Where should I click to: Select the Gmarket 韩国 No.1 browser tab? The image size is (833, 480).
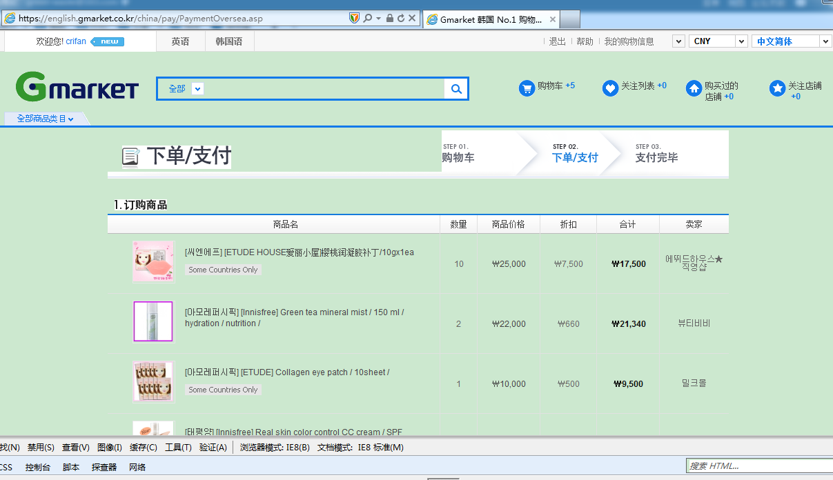tap(489, 19)
